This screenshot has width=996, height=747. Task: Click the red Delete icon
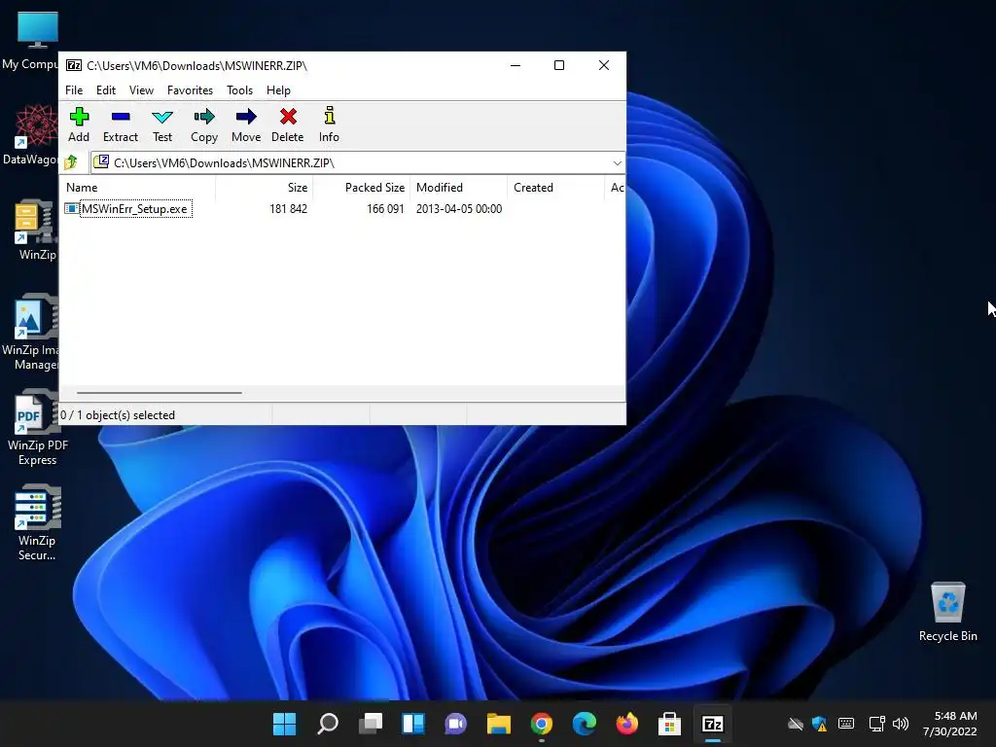click(x=288, y=117)
